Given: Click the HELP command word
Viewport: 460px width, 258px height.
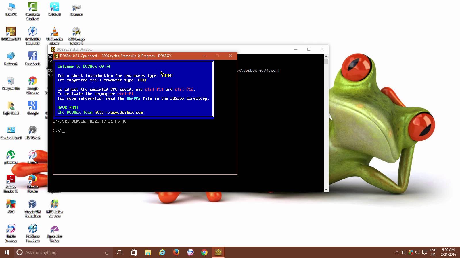Looking at the screenshot, I should click(x=143, y=80).
